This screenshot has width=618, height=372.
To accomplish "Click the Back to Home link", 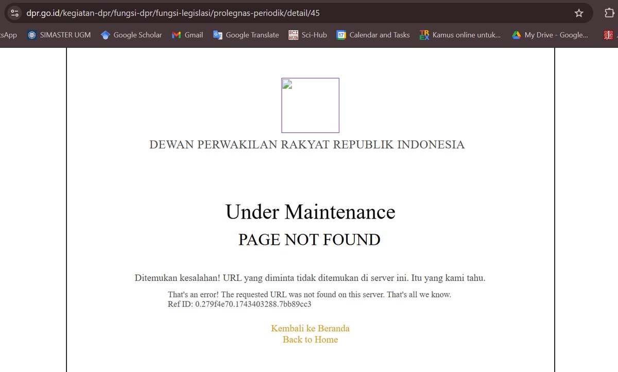I will [310, 340].
